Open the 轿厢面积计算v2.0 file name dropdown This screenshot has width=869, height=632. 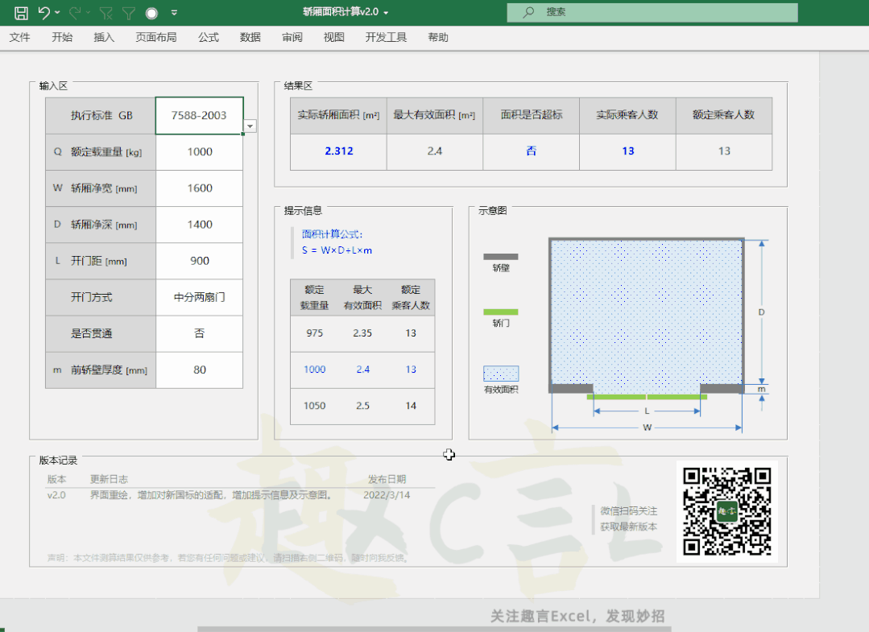[x=386, y=12]
